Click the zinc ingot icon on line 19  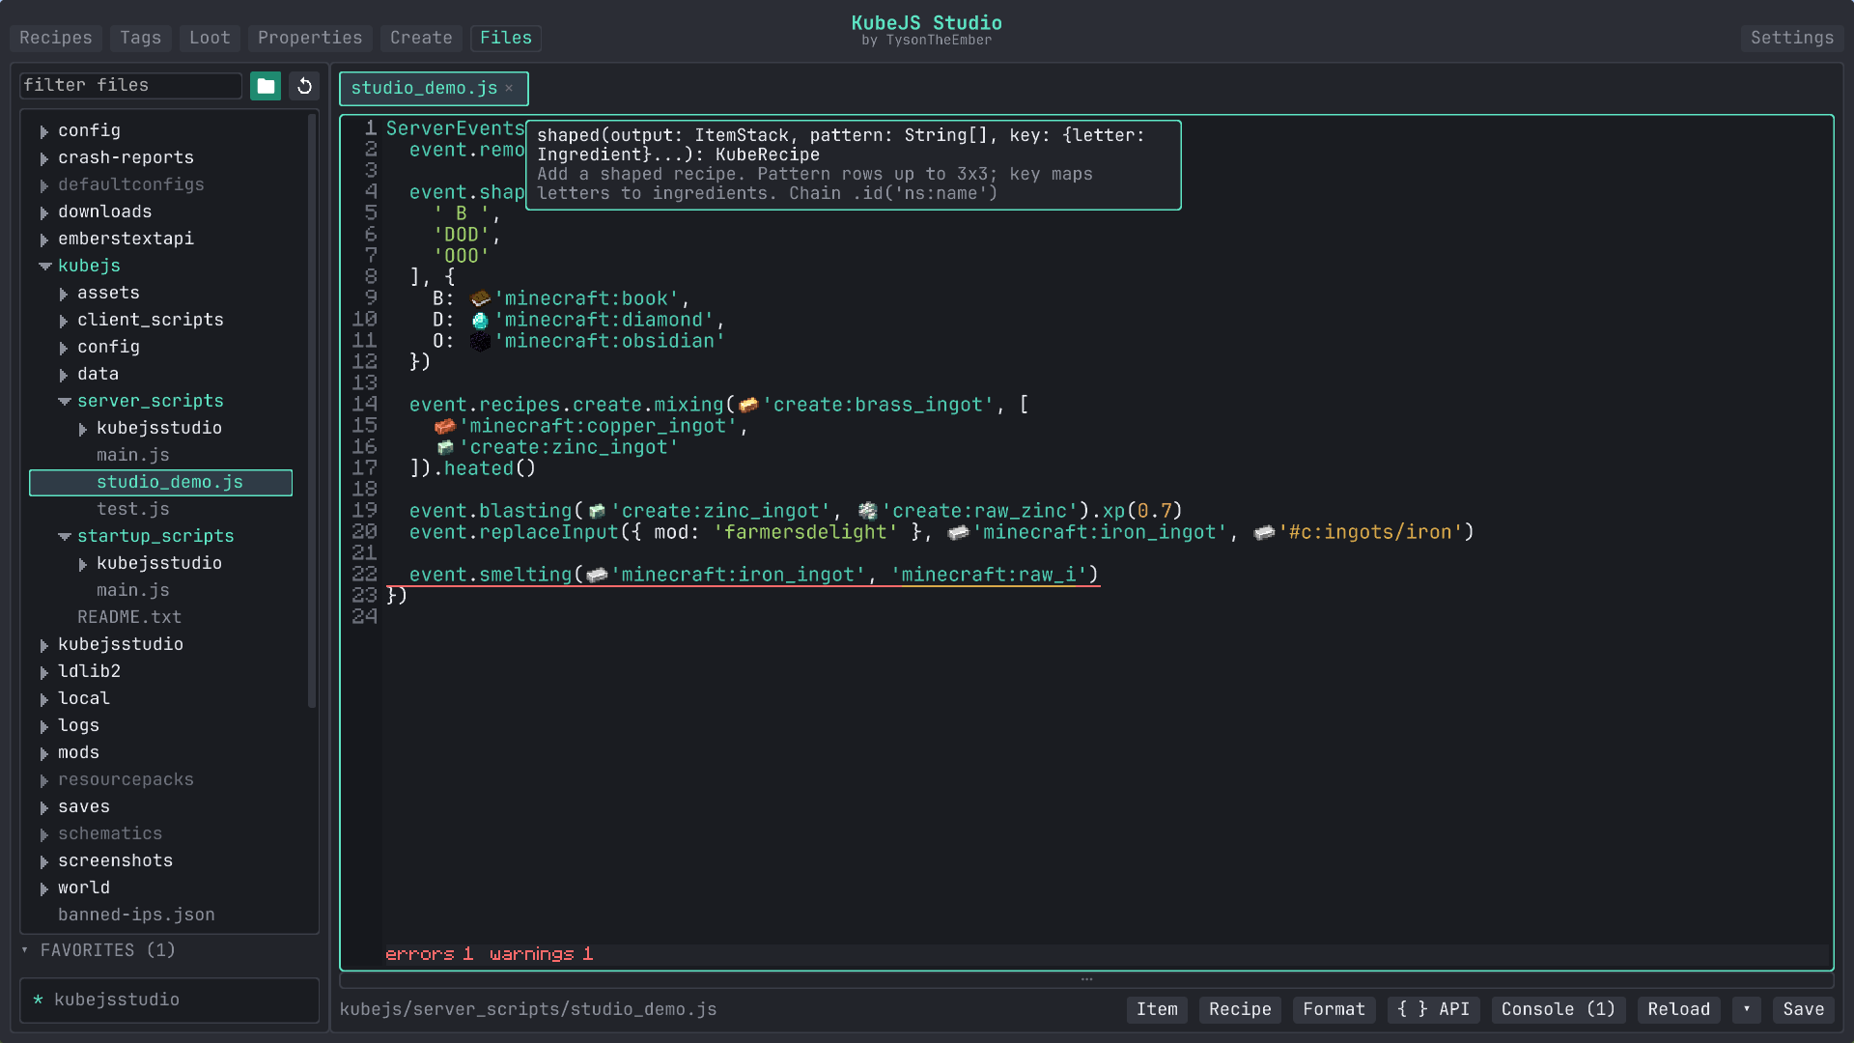pos(598,511)
